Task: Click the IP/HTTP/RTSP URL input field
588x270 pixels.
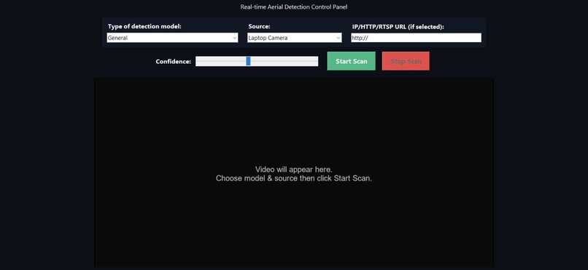Action: pos(416,38)
